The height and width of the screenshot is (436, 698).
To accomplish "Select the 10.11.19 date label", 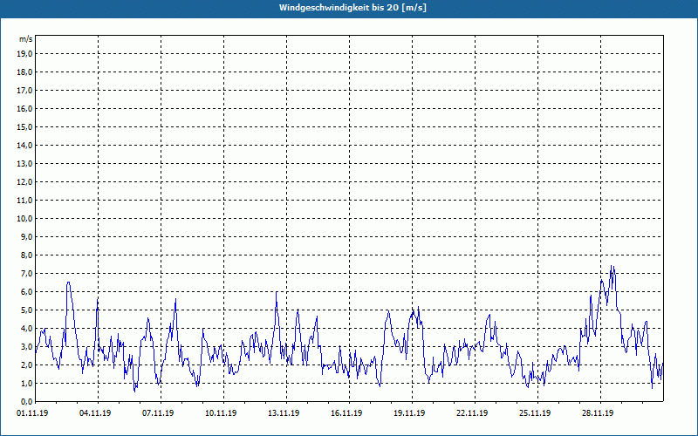I will [221, 413].
